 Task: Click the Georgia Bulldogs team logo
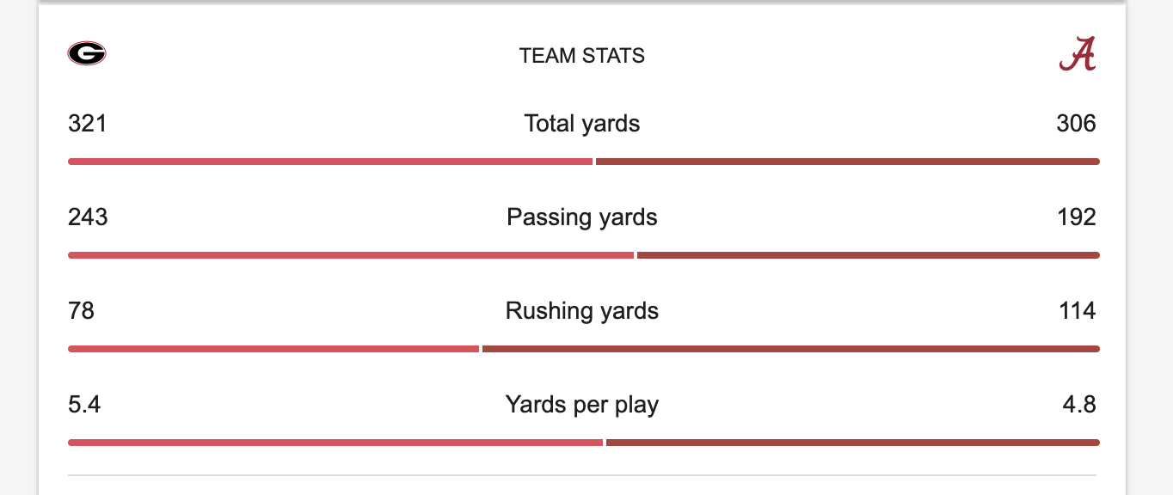86,54
